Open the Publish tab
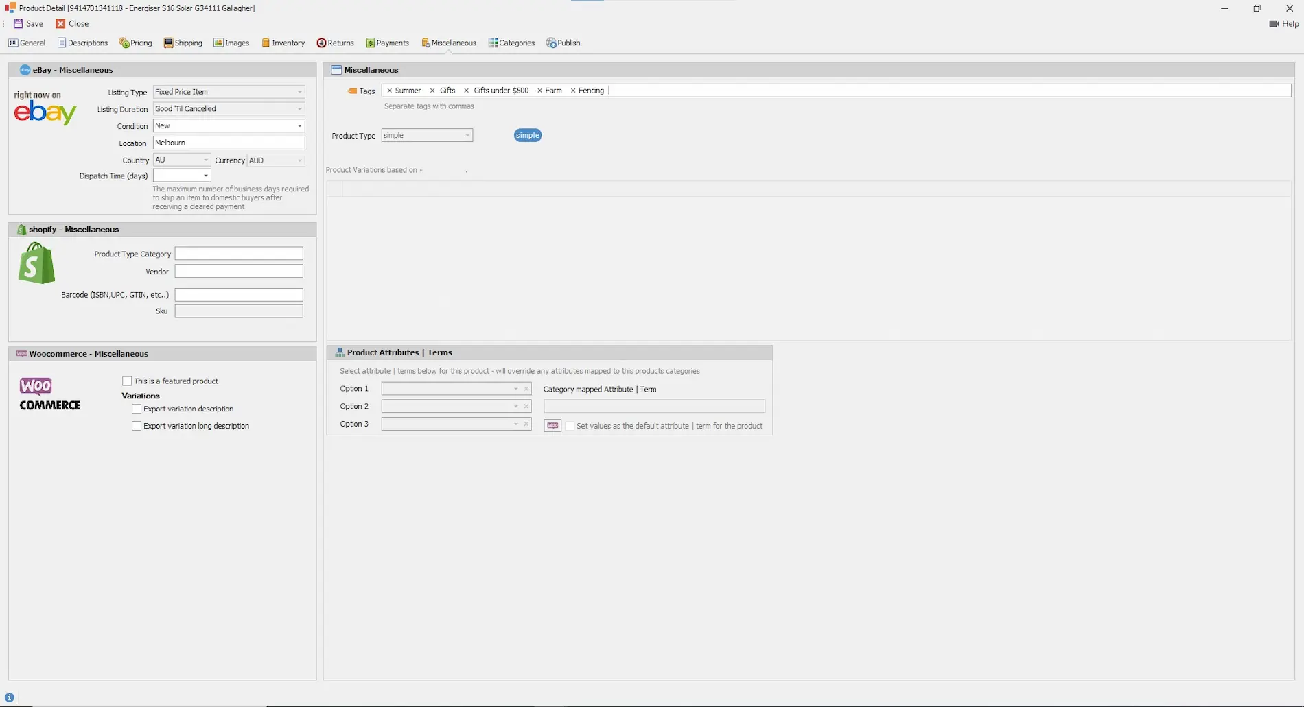The image size is (1304, 707). click(x=563, y=43)
